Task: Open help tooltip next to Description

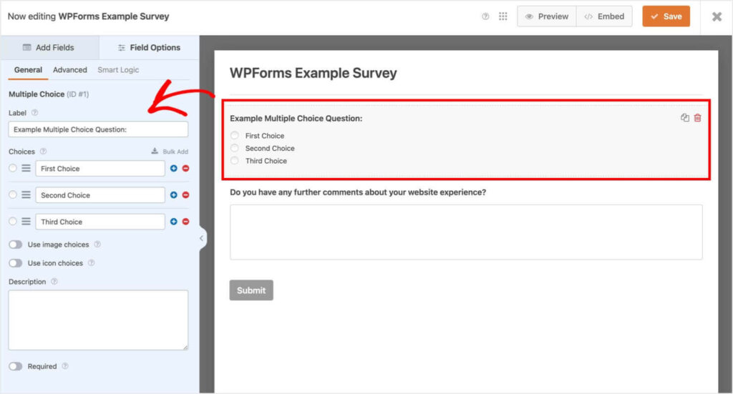Action: click(x=54, y=282)
